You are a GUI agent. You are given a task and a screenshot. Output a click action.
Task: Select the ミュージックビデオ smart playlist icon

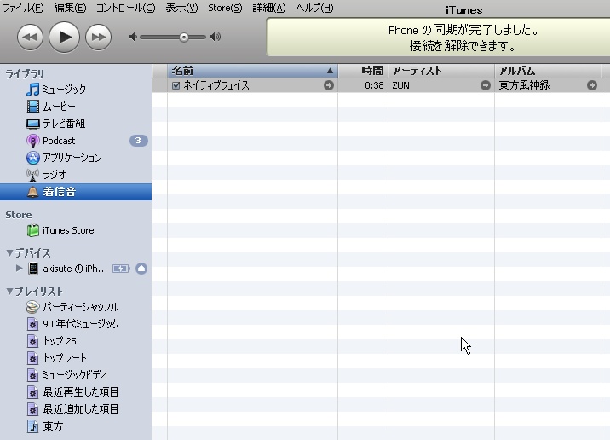(32, 375)
